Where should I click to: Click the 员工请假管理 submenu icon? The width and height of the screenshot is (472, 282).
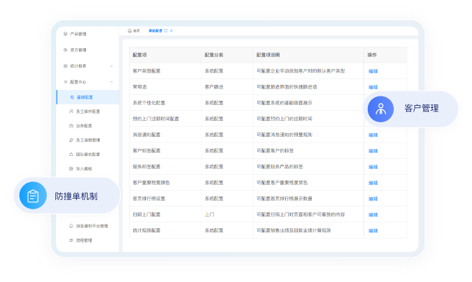(x=71, y=140)
